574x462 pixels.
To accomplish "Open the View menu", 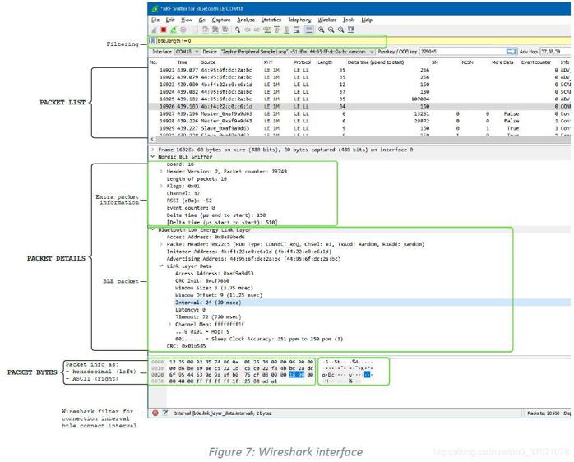I will tap(187, 20).
